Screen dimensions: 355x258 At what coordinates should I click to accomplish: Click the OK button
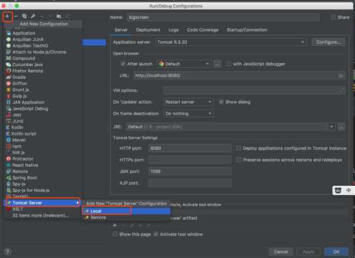(x=336, y=251)
